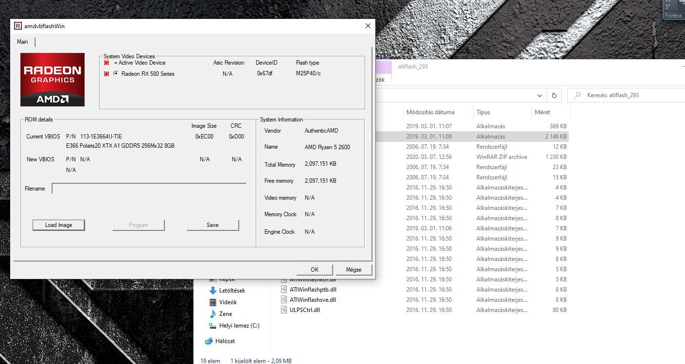
Task: Click the ULPSCtrl.dll file icon
Action: click(285, 310)
